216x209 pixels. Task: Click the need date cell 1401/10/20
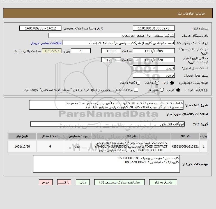(22, 146)
